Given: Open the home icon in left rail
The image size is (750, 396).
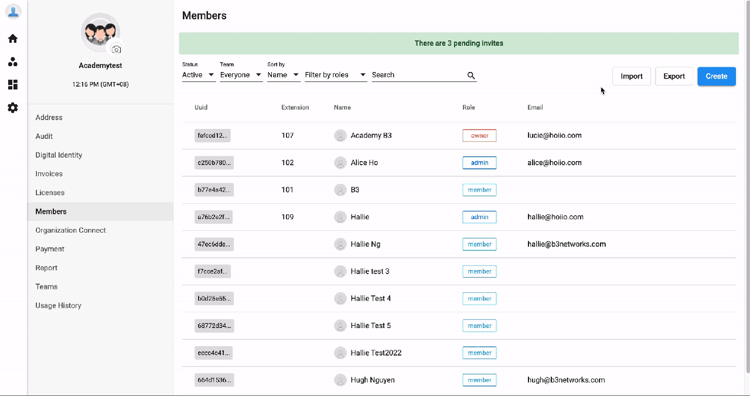Looking at the screenshot, I should tap(13, 39).
